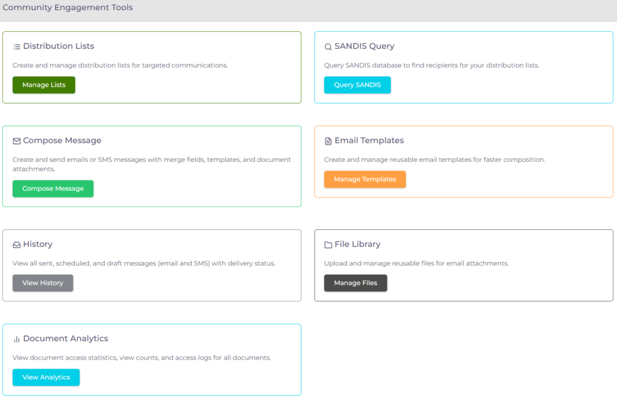The image size is (617, 401).
Task: Click the Document Analytics bar chart icon
Action: (16, 339)
